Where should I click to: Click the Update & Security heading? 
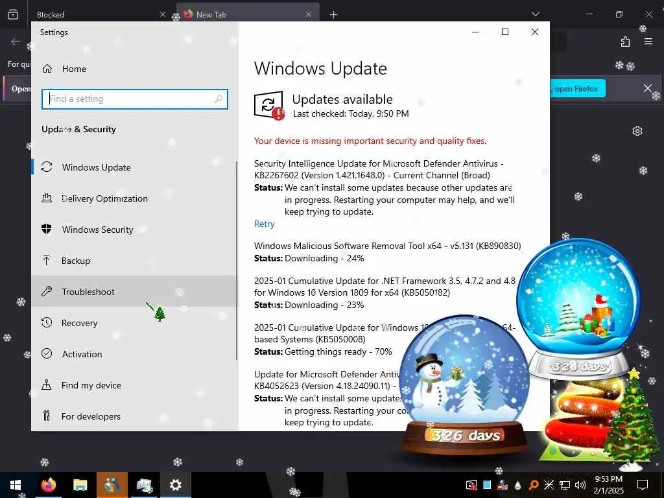pyautogui.click(x=78, y=129)
